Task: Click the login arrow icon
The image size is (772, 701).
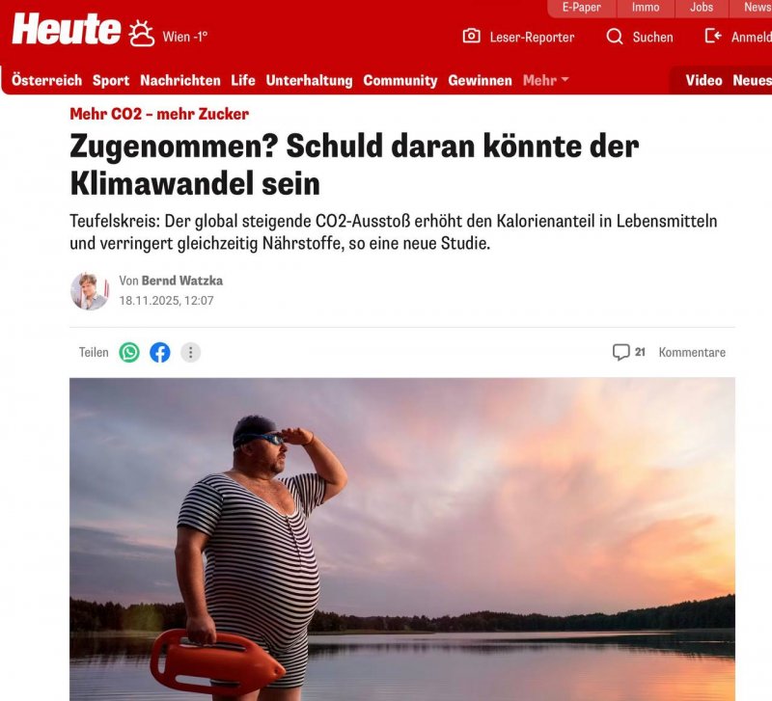Action: point(713,36)
